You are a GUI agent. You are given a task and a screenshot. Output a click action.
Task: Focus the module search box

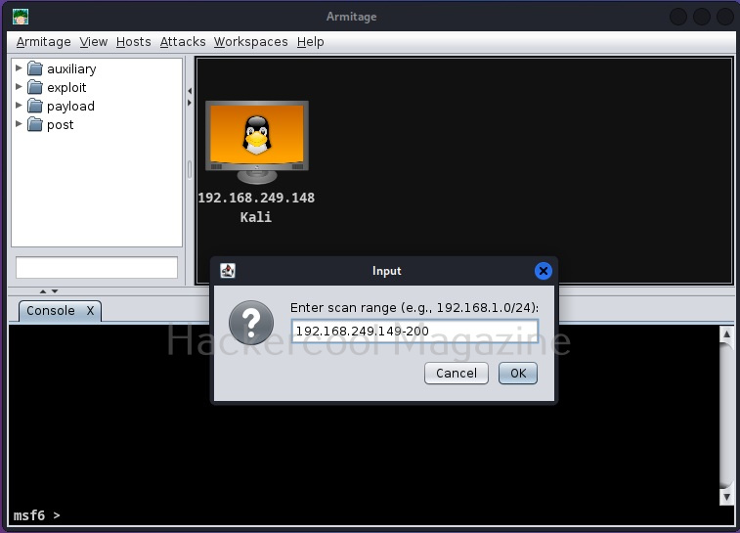pyautogui.click(x=97, y=268)
